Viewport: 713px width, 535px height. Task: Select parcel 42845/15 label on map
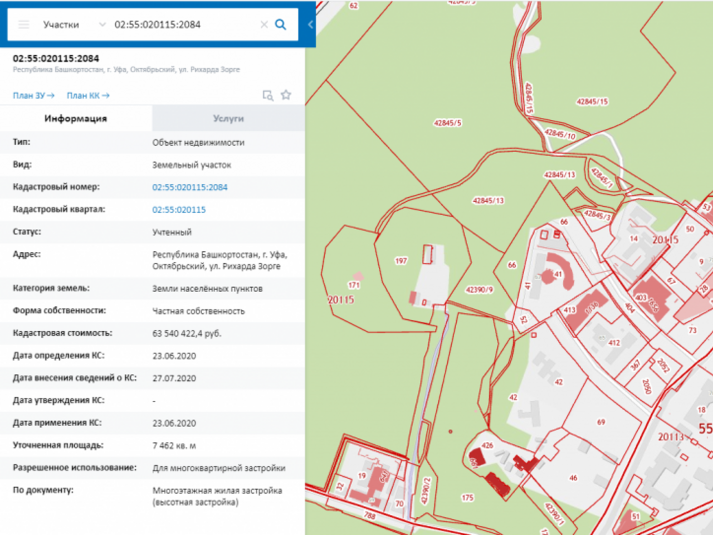pyautogui.click(x=592, y=102)
